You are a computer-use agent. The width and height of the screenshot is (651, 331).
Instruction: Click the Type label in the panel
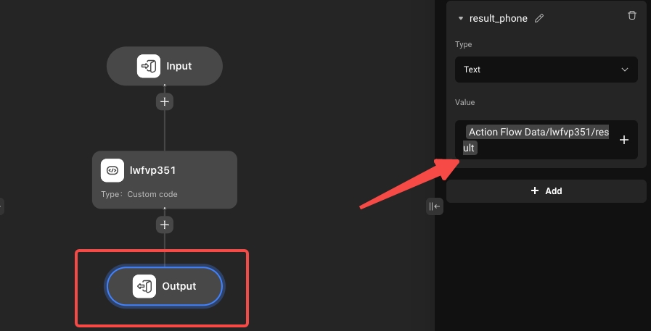pos(463,44)
